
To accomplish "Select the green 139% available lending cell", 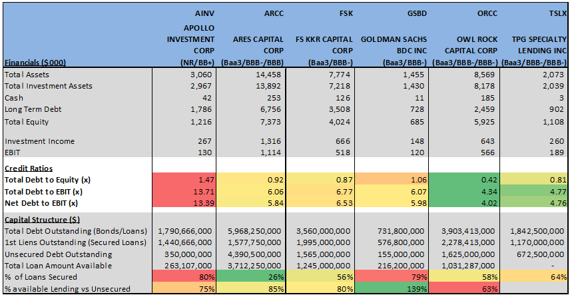I will click(392, 289).
